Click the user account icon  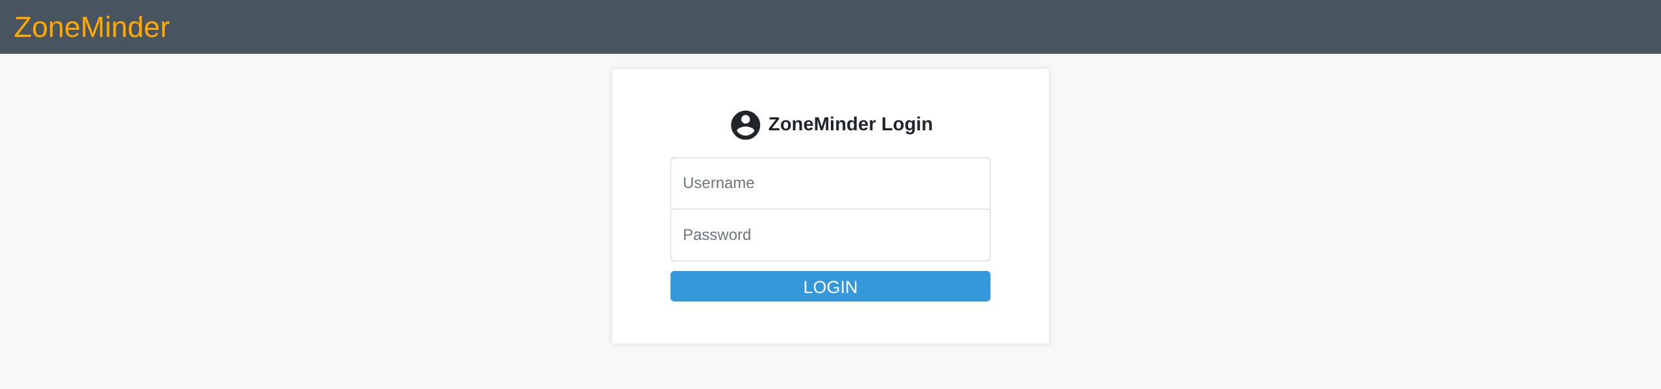tap(745, 125)
